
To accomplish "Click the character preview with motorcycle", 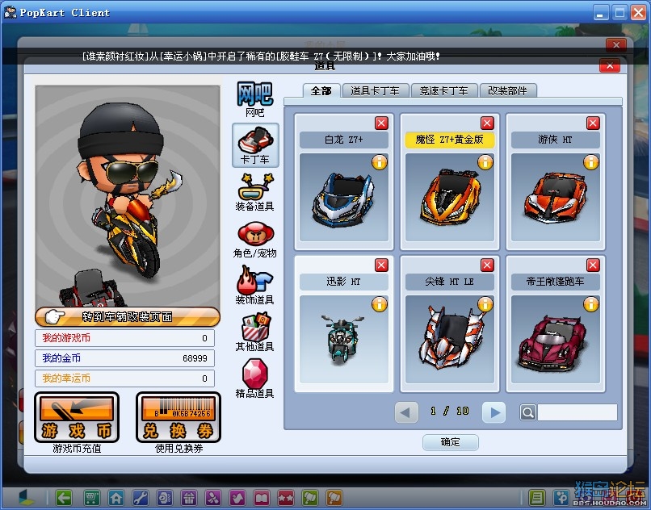I will [x=128, y=196].
